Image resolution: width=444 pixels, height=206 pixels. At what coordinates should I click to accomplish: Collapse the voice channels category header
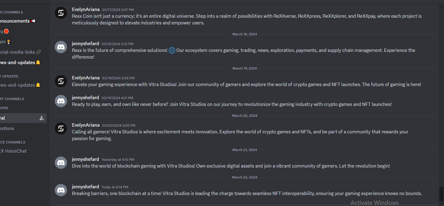point(13,142)
